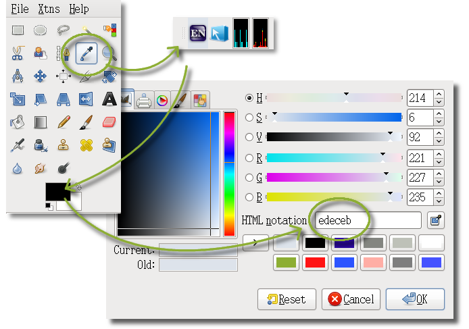Screen dimensions: 469x329
Task: Select the Color Picker eyedropper tool
Action: (86, 53)
